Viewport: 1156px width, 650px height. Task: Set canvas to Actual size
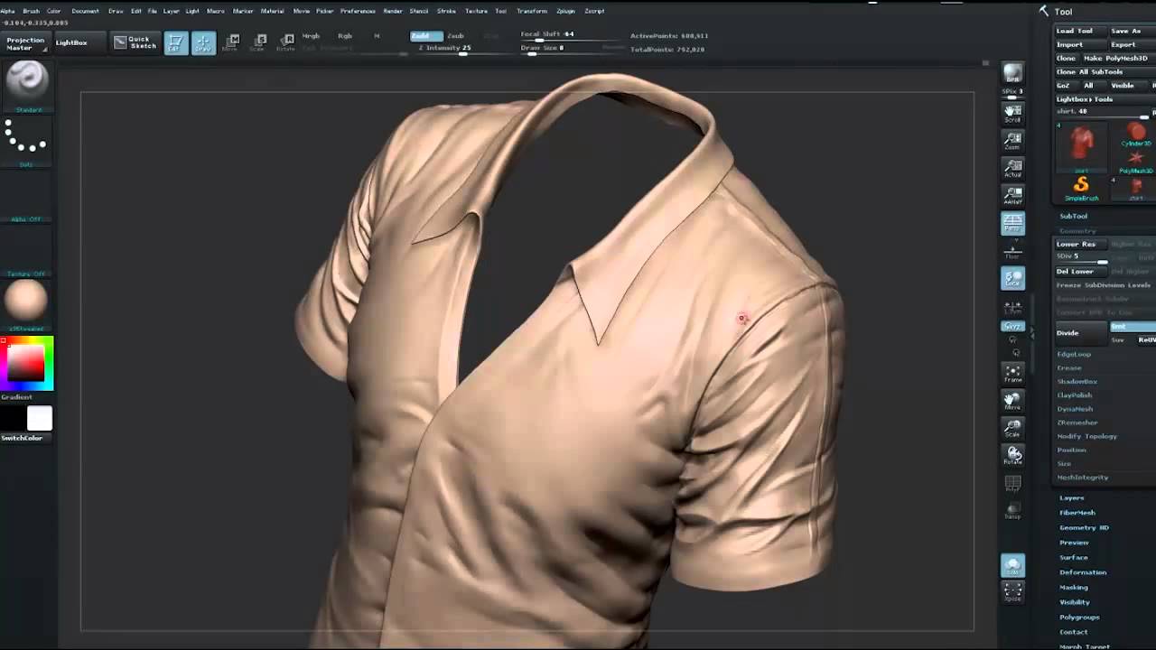click(x=1012, y=167)
